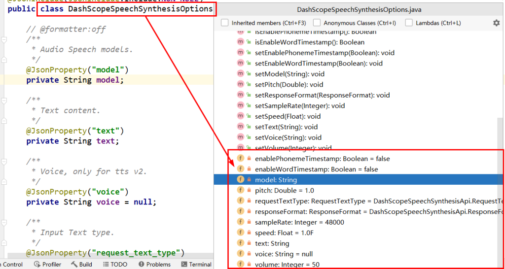Fold the Input Text type Javadoc comment
This screenshot has height=269, width=505.
(x=4, y=222)
